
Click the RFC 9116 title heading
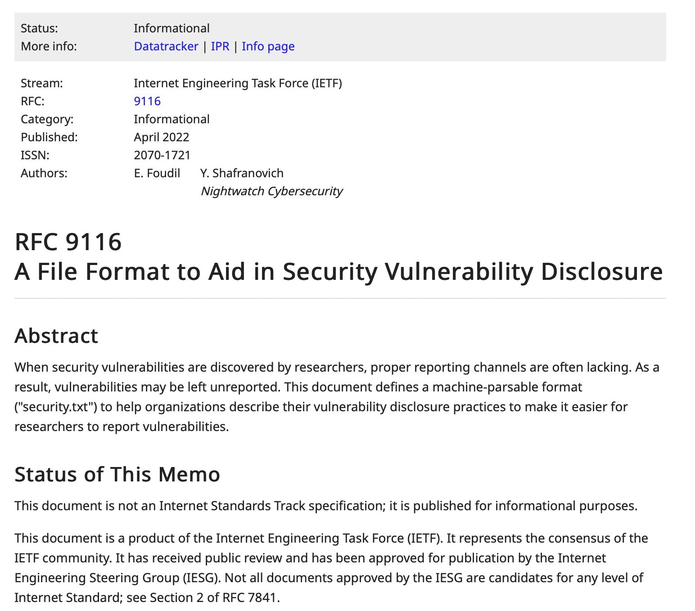tap(68, 242)
